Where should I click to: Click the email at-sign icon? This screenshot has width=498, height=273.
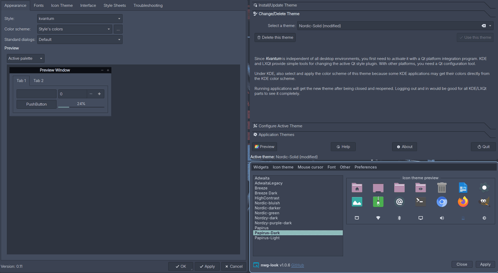tap(399, 202)
